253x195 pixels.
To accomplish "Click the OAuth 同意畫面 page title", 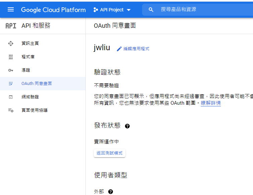I will (x=115, y=26).
